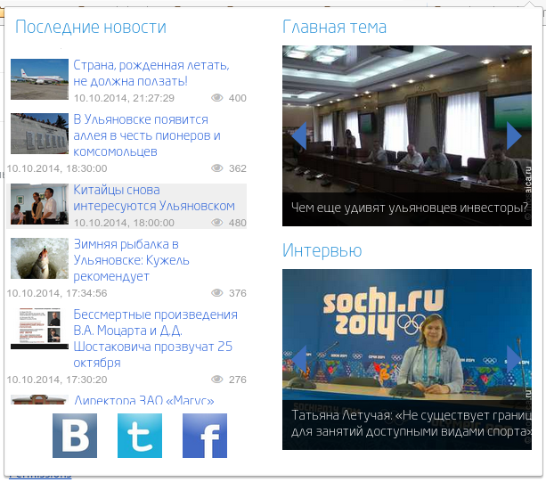Go to previous slide in Главная тема
This screenshot has height=482, width=546.
(299, 135)
